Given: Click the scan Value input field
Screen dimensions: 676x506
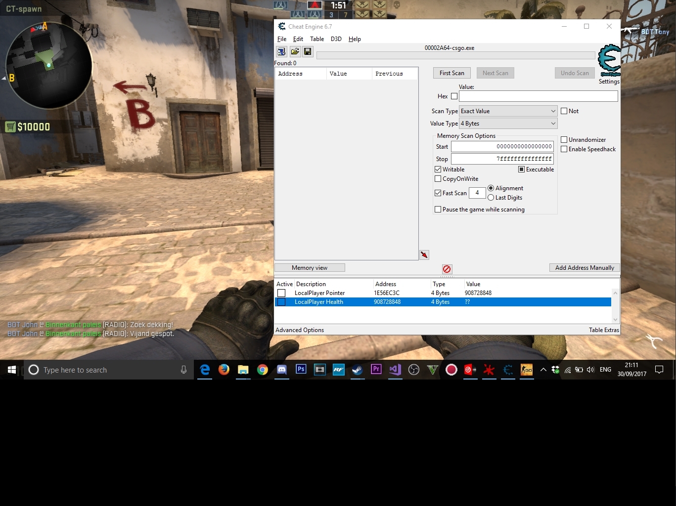Looking at the screenshot, I should pos(539,96).
